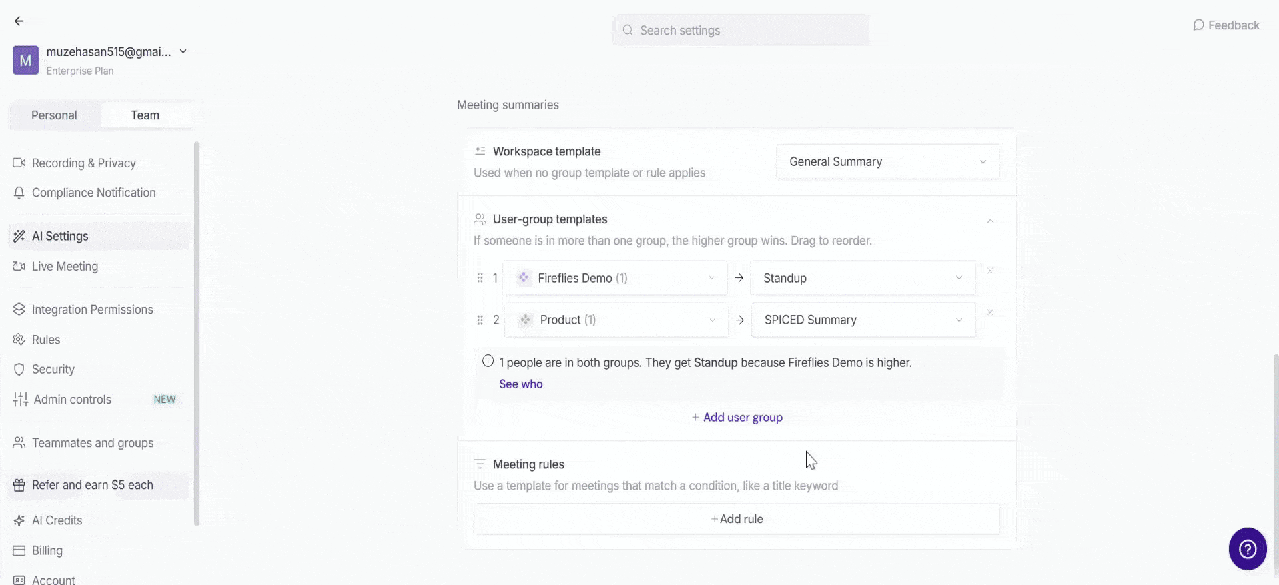Screen dimensions: 1279x585
Task: Click the Workspace template icon
Action: click(480, 151)
